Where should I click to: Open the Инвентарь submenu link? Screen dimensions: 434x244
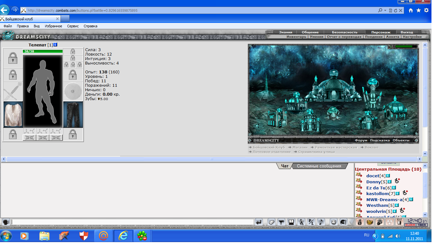[x=297, y=37]
